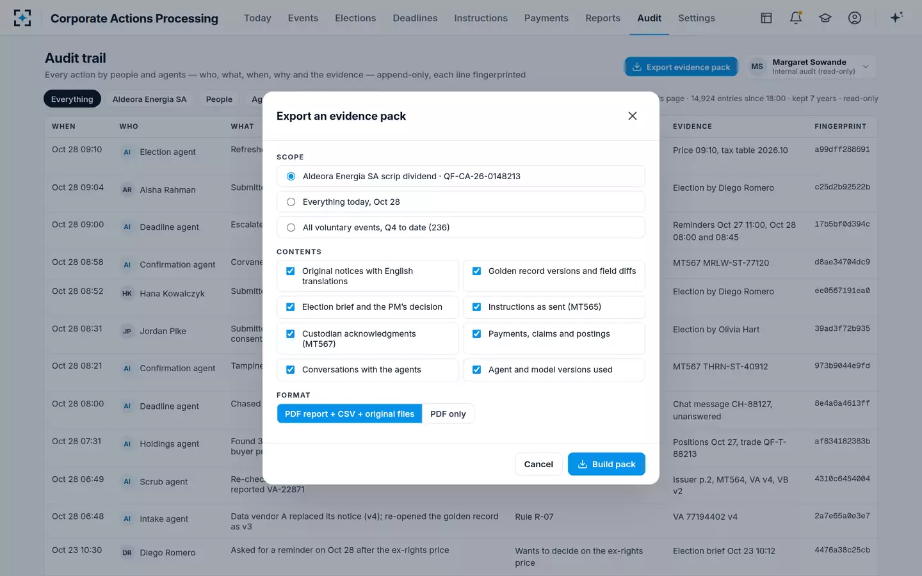Click the AI badge beside Scrub agent
Screen dimensions: 922x576
[x=127, y=482]
